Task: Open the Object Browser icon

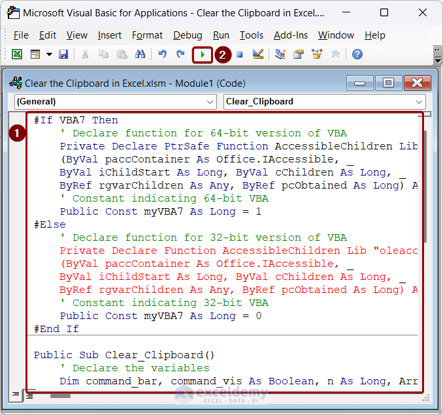Action: pyautogui.click(x=317, y=54)
